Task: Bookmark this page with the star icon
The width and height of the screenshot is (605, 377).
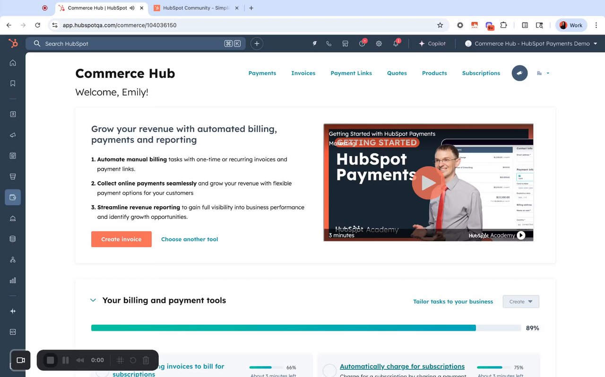Action: click(x=440, y=25)
